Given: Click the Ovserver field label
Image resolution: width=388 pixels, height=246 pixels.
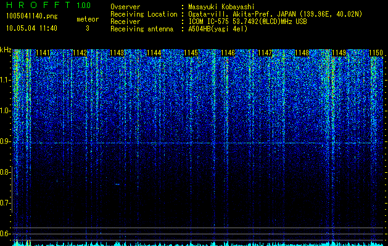Looking at the screenshot, I should coord(125,7).
